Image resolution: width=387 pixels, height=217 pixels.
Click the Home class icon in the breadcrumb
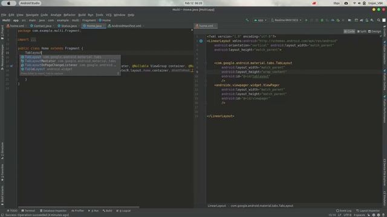100,20
